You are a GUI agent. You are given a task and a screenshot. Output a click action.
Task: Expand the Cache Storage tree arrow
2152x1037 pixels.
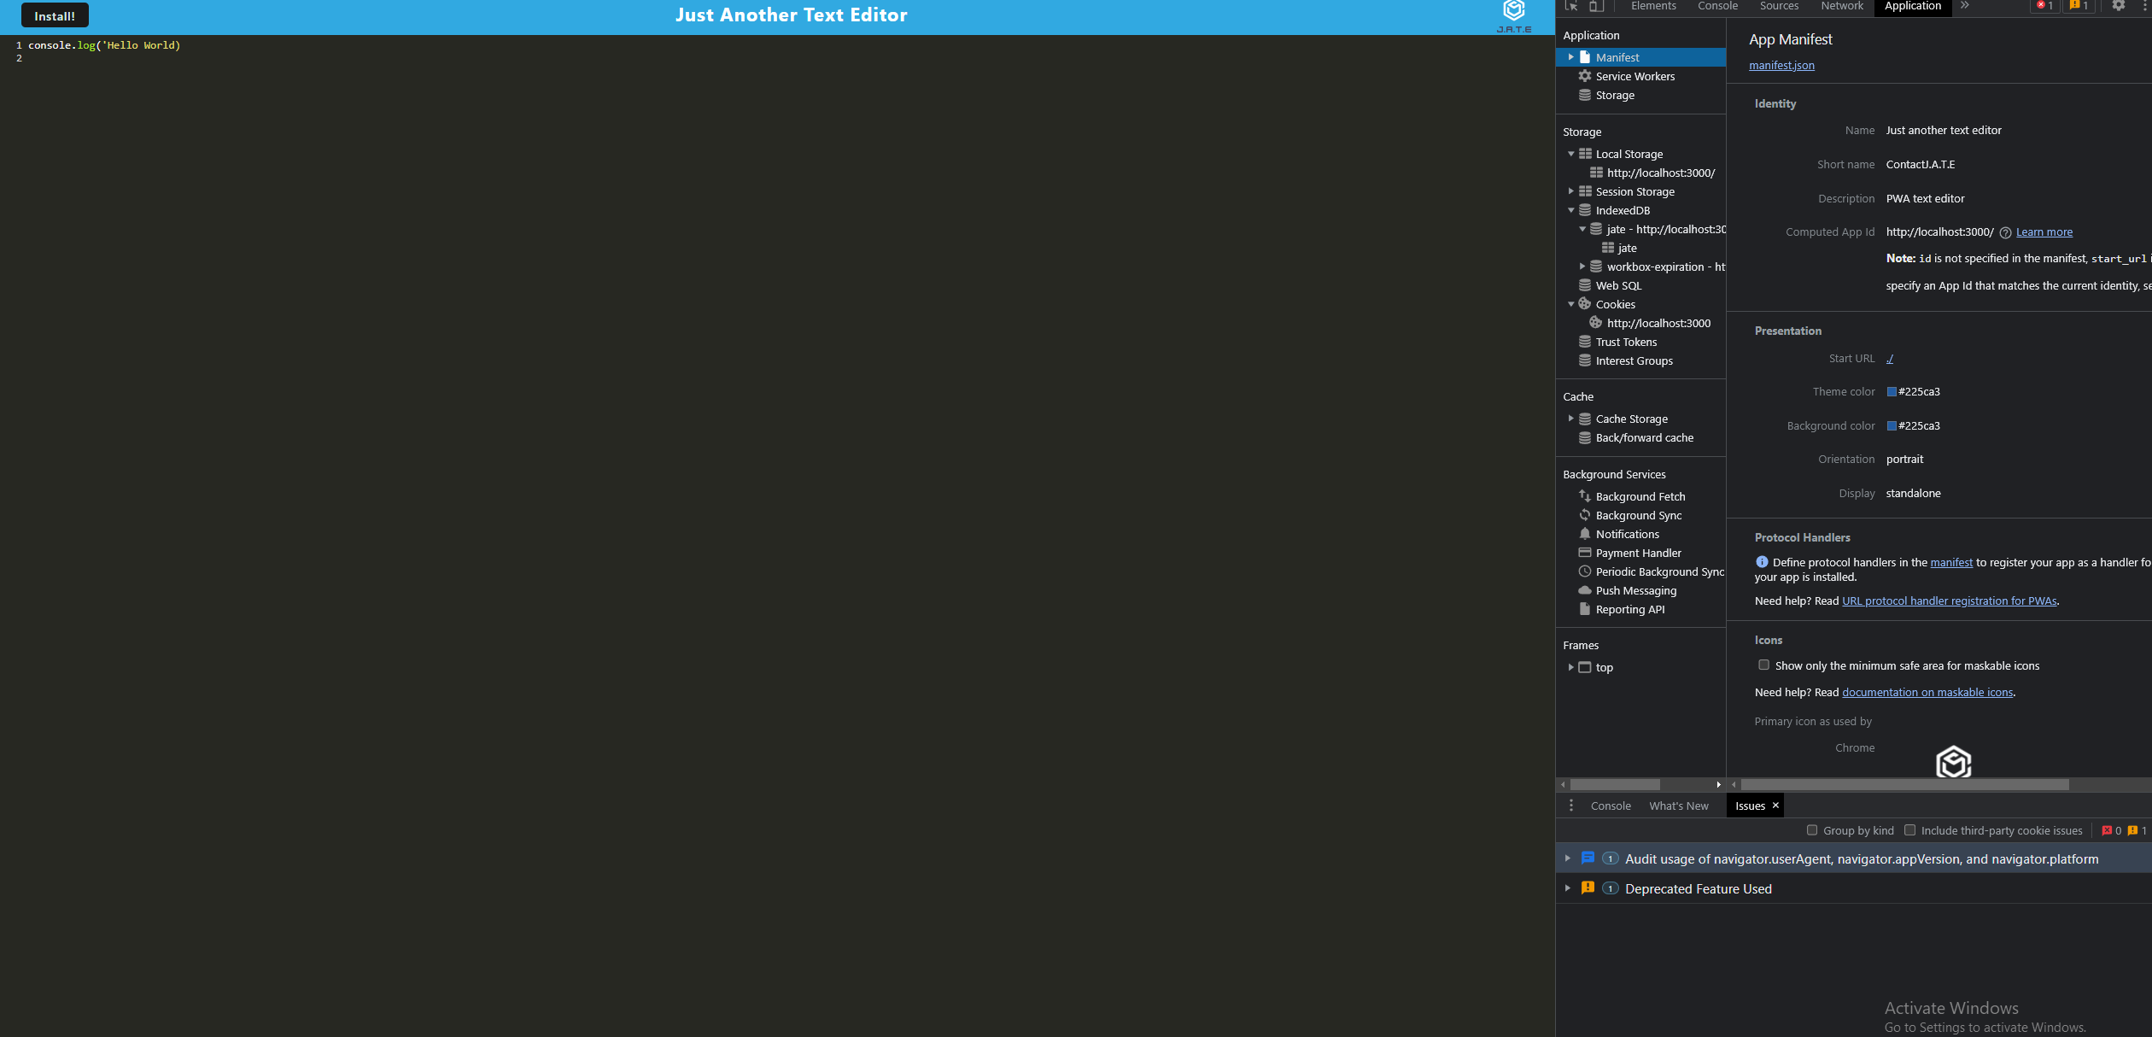tap(1570, 419)
